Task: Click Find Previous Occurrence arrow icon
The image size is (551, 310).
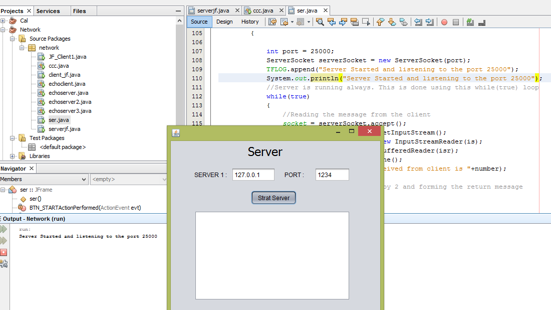Action: 332,22
